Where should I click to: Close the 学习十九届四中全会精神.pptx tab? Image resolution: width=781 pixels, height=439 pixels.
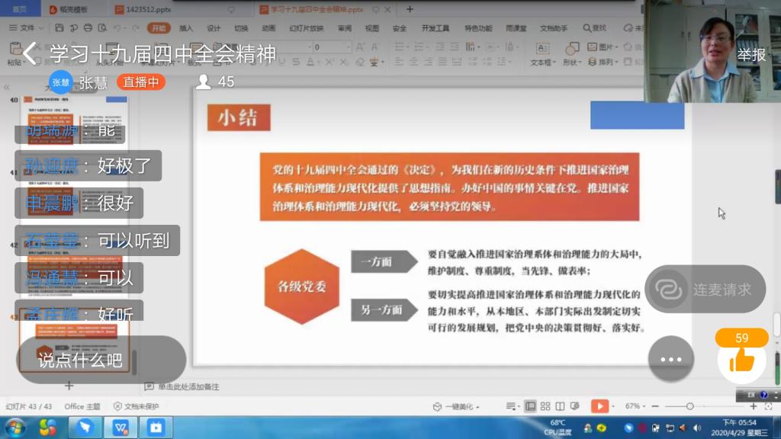pos(387,9)
